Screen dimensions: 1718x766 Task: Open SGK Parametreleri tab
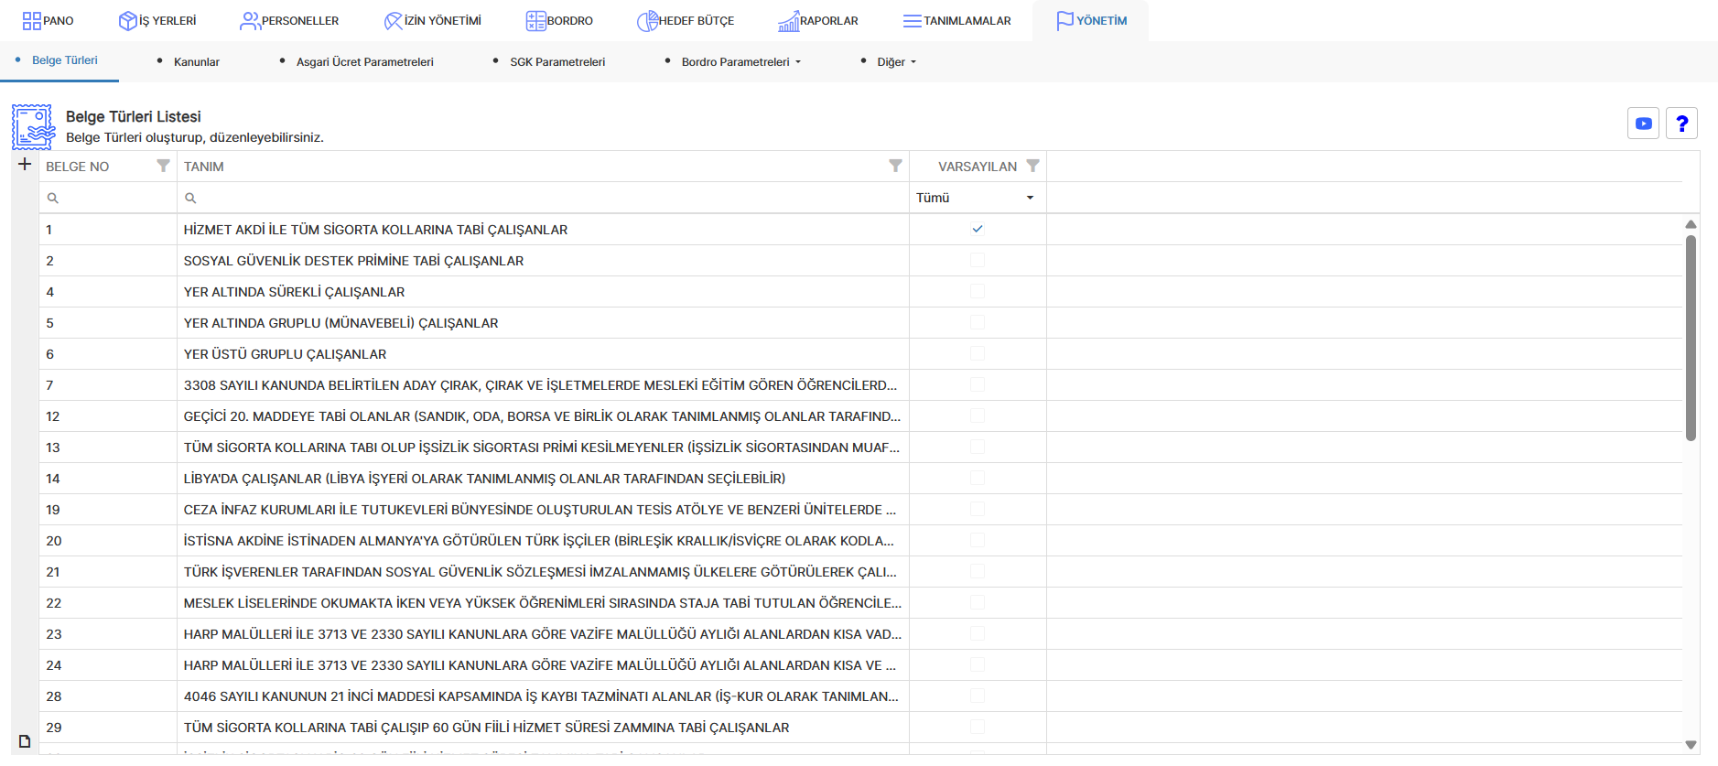coord(557,62)
